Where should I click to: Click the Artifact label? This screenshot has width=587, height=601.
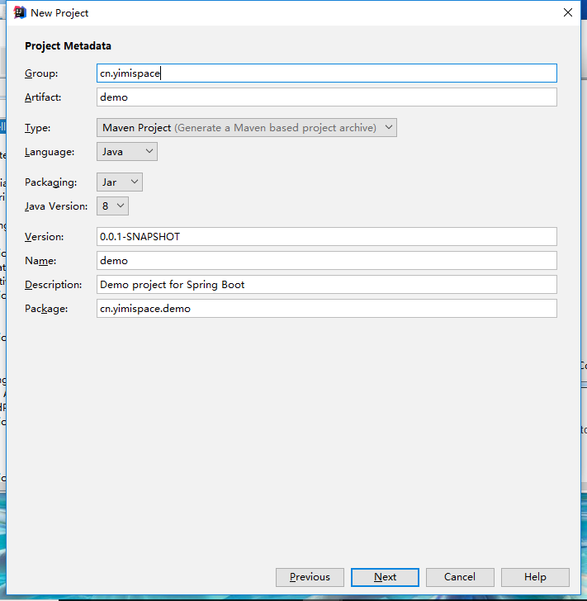click(x=43, y=97)
